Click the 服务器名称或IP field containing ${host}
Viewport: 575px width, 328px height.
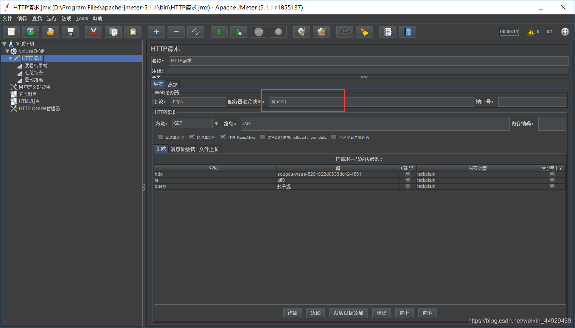tap(371, 102)
